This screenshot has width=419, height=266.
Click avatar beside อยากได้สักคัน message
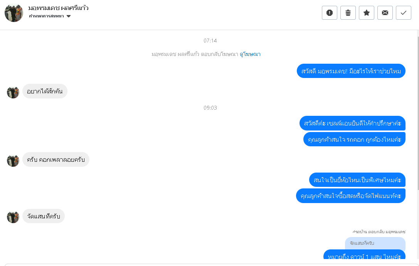[13, 92]
